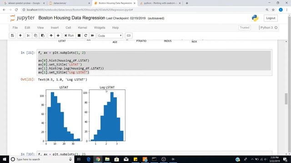
Task: Rename the Boston Housing Data Regression title
Action: point(72,18)
